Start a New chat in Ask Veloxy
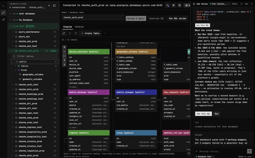 point(246,4)
